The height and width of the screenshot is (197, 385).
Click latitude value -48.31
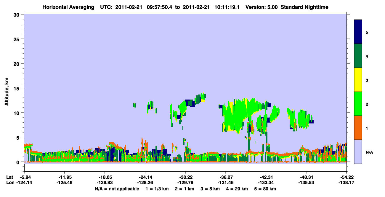[x=306, y=177]
